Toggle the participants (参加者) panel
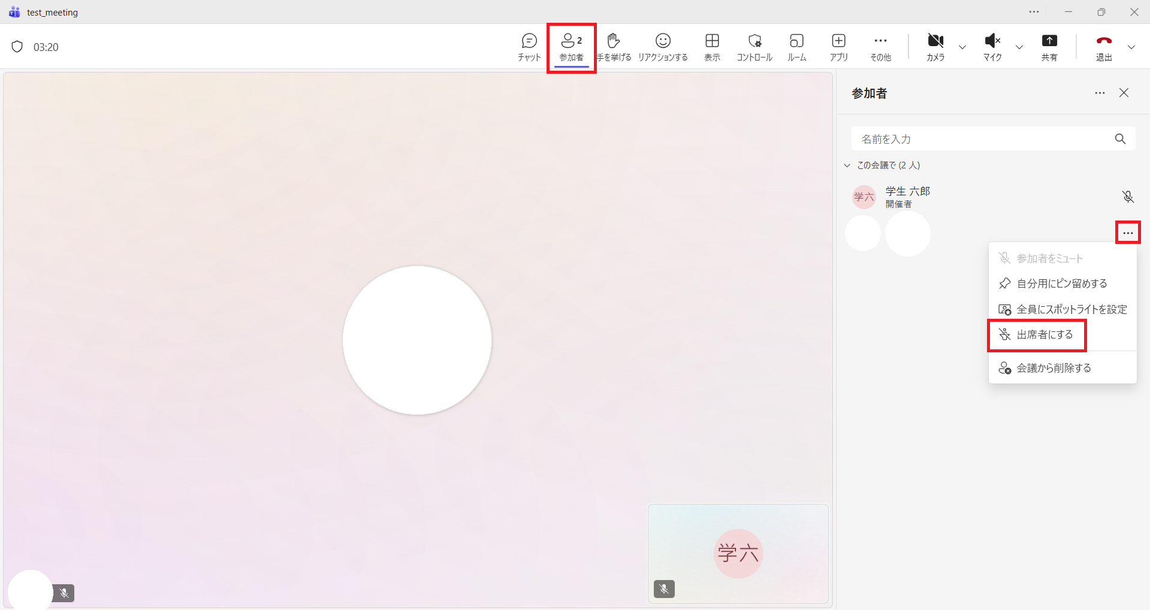The height and width of the screenshot is (610, 1150). 571,47
